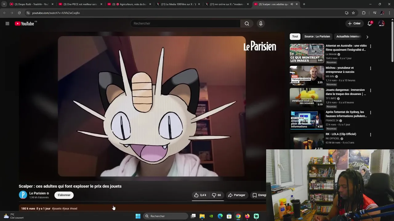Switch to One PIECE est meilleur tab
The height and width of the screenshot is (221, 394).
coord(80,4)
